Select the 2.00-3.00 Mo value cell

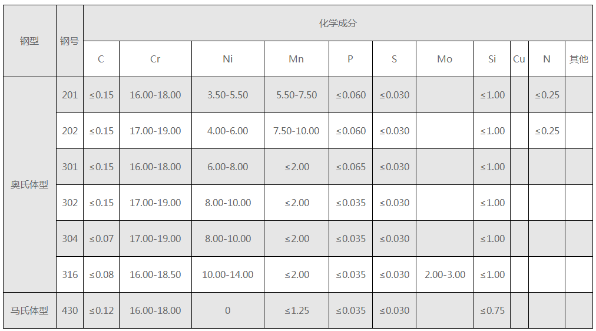(x=445, y=274)
